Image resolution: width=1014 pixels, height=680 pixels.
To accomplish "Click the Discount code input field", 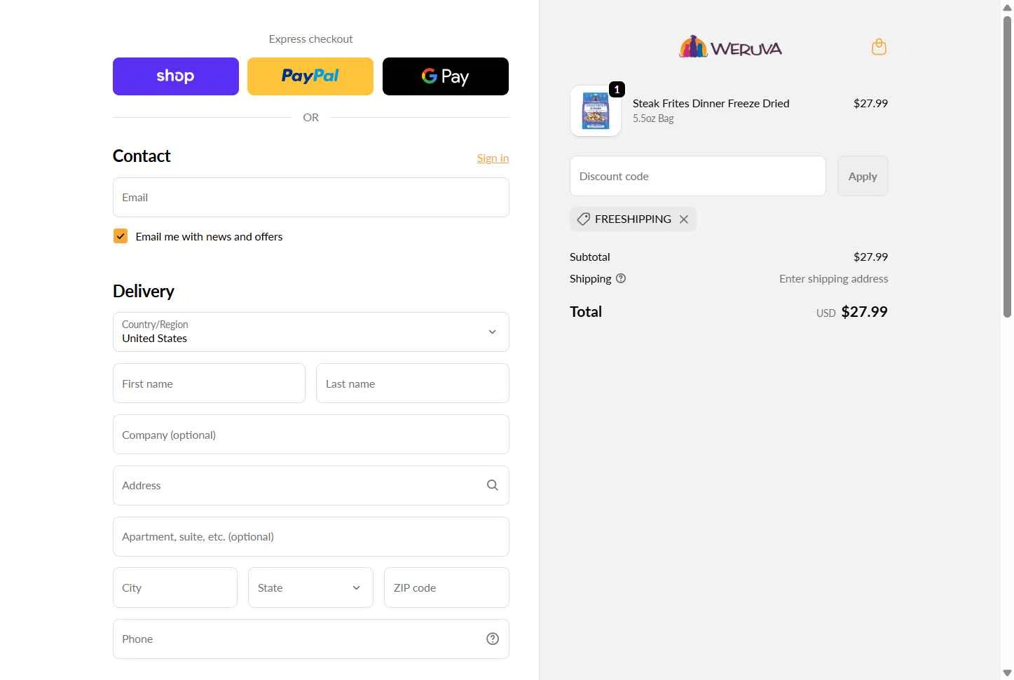I will (x=698, y=176).
